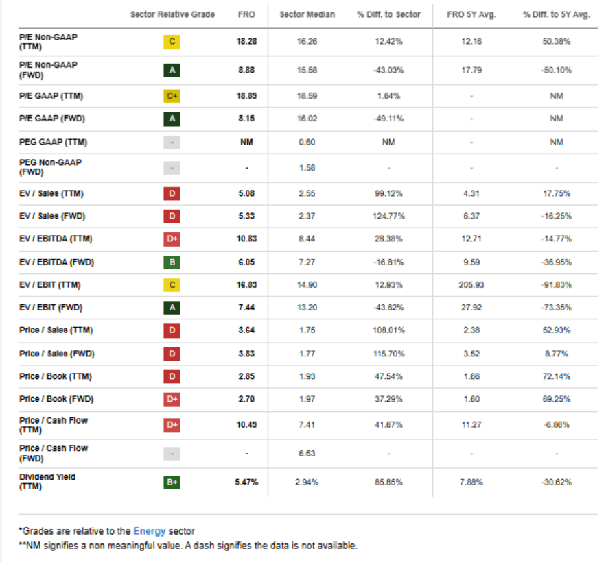Select the A grade badge for P/E GAAP (FWD)

tap(172, 119)
